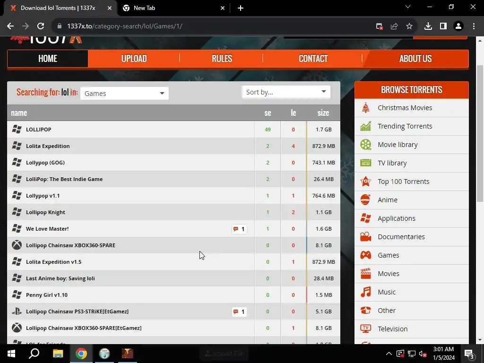Open Chrome downloads icon

428,26
